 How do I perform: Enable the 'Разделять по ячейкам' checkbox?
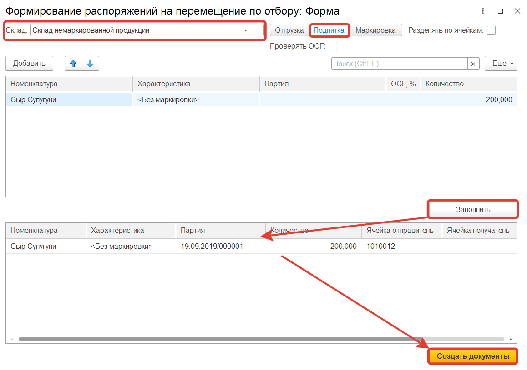tap(491, 30)
